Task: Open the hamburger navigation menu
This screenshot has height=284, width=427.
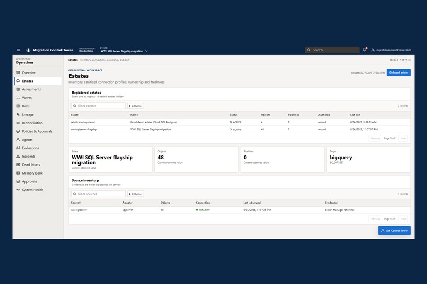Action: pos(19,50)
